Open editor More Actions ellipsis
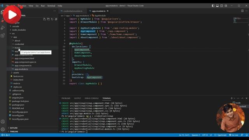The width and height of the screenshot is (249, 140). pyautogui.click(x=246, y=11)
